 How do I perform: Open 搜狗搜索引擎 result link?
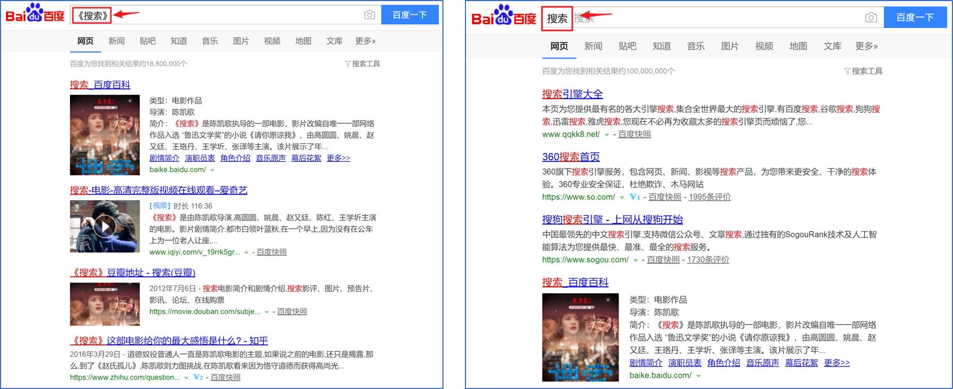pyautogui.click(x=612, y=219)
